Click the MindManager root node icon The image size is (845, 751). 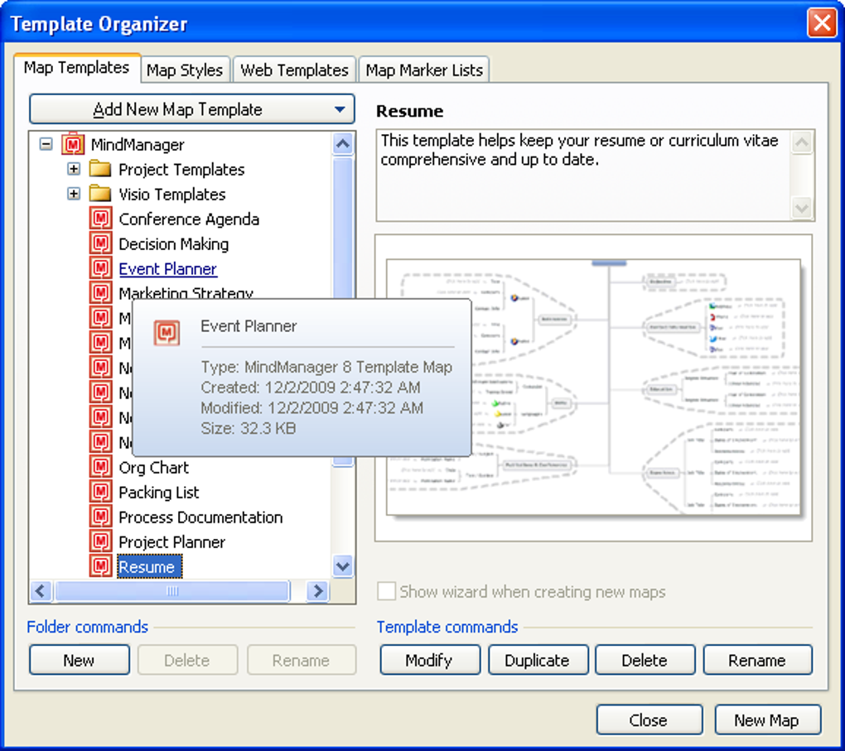pos(73,144)
